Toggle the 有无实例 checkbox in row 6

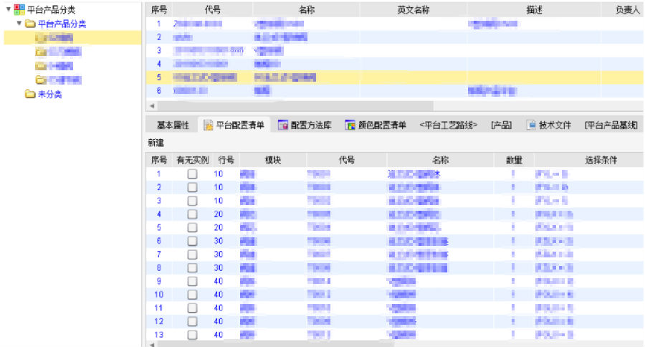[x=192, y=242]
